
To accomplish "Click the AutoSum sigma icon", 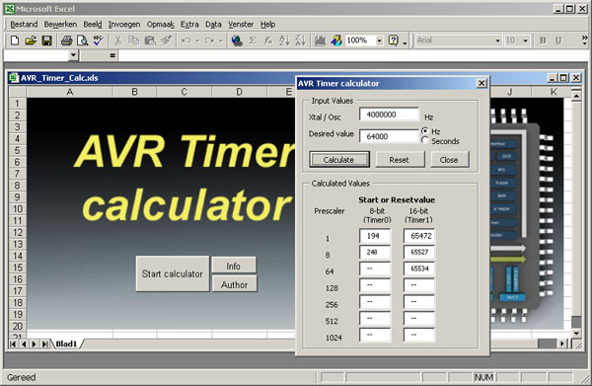I will tap(253, 40).
